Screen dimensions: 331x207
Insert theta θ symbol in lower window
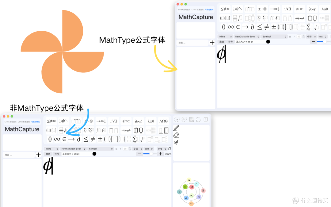click(x=50, y=139)
